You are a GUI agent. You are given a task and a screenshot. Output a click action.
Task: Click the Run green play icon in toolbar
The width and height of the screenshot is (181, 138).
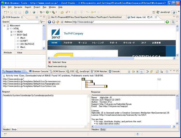pos(47,12)
